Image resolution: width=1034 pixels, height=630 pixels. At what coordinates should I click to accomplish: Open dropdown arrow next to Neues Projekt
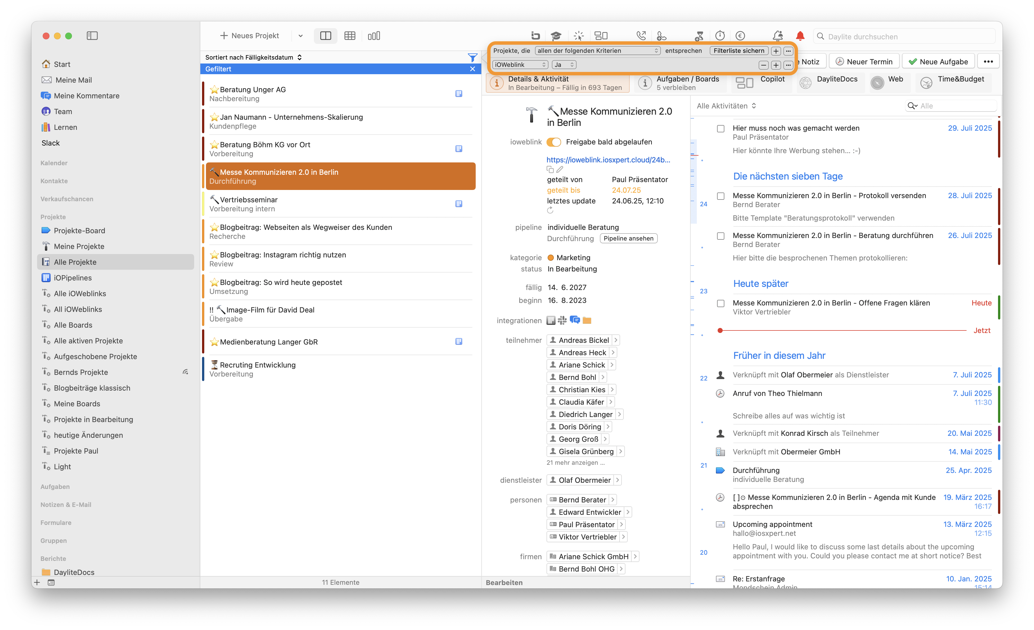[300, 36]
